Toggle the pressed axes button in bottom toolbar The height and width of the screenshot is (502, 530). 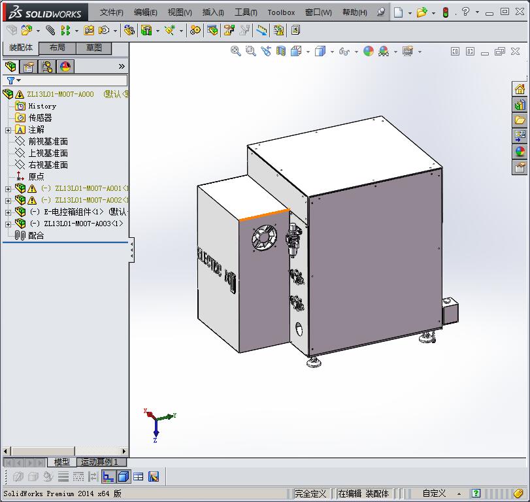(x=108, y=477)
